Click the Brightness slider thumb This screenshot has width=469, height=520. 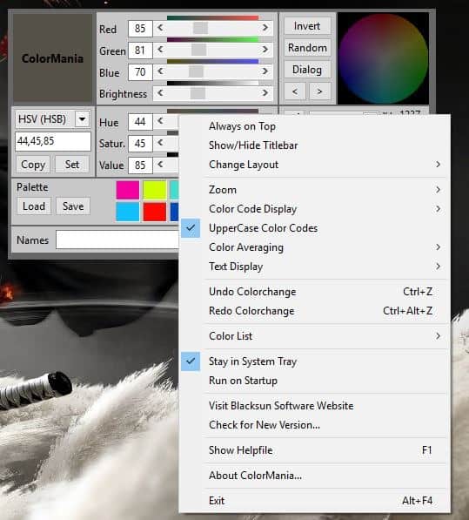[198, 93]
